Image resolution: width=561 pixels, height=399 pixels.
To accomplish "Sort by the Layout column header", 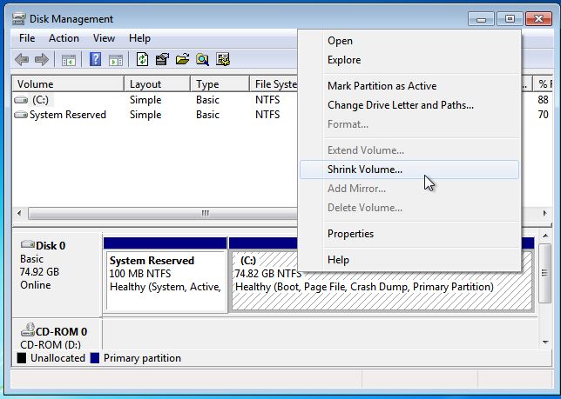I will 157,84.
